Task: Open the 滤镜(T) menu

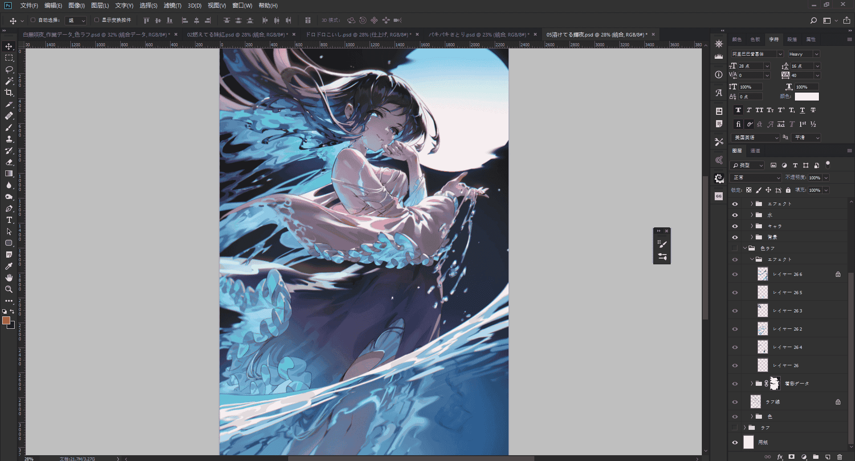Action: coord(172,6)
